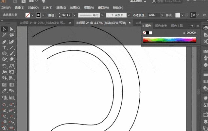Activate the Line Segment tool
Image resolution: width=208 pixels, height=131 pixels.
click(x=11, y=47)
